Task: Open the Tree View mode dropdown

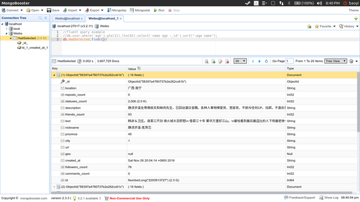Action: 336,61
